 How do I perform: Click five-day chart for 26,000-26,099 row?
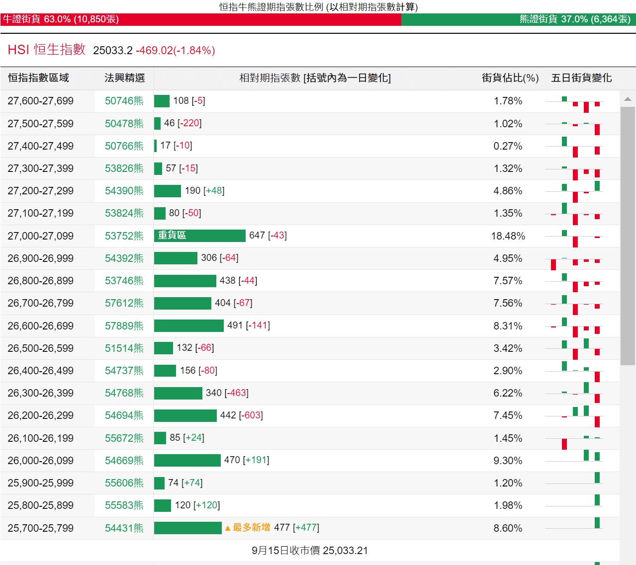pos(573,460)
